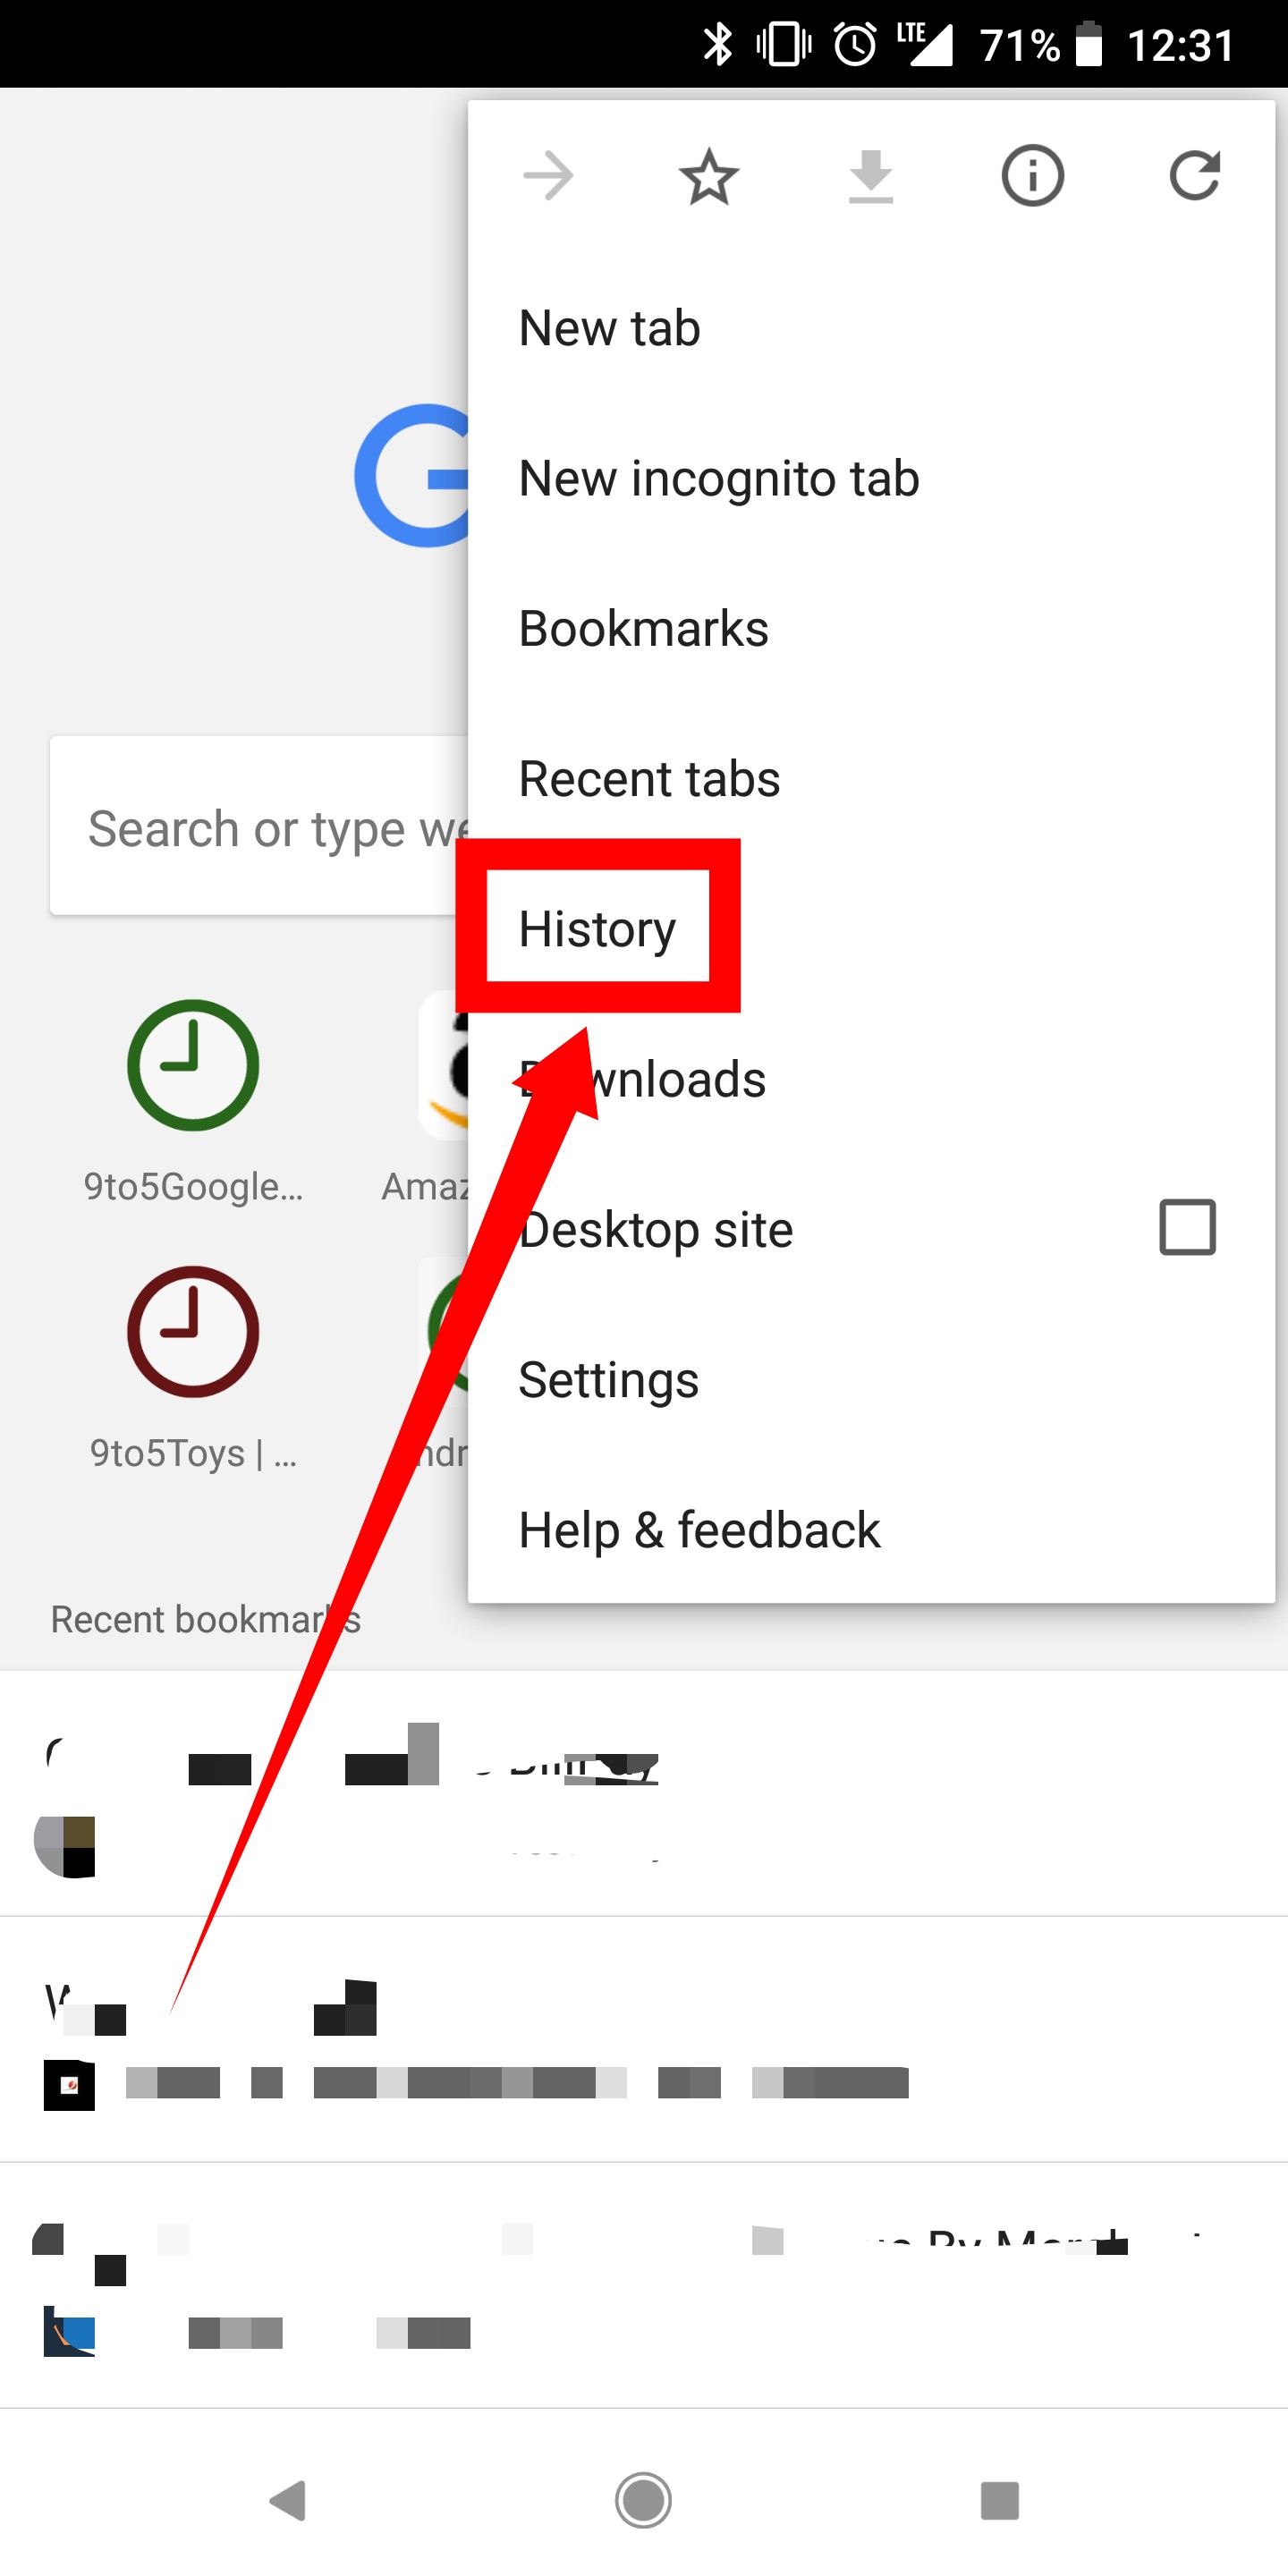Open page info with the info icon
The width and height of the screenshot is (1288, 2576).
(x=1031, y=176)
